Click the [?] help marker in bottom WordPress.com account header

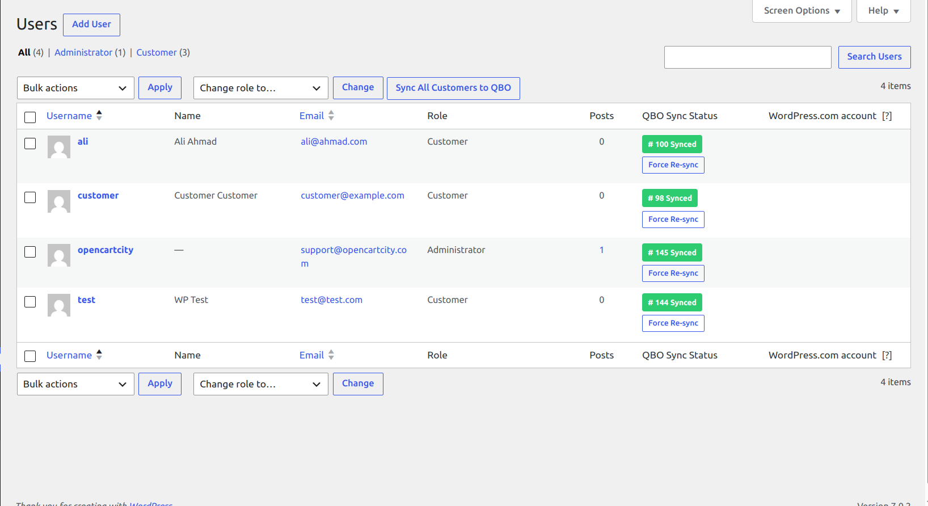coord(887,355)
